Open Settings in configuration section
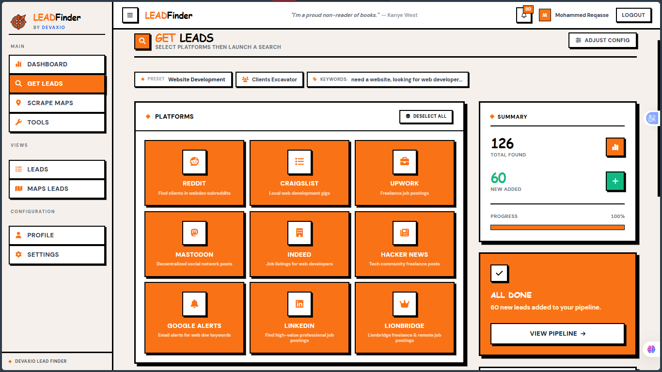 [x=57, y=255]
